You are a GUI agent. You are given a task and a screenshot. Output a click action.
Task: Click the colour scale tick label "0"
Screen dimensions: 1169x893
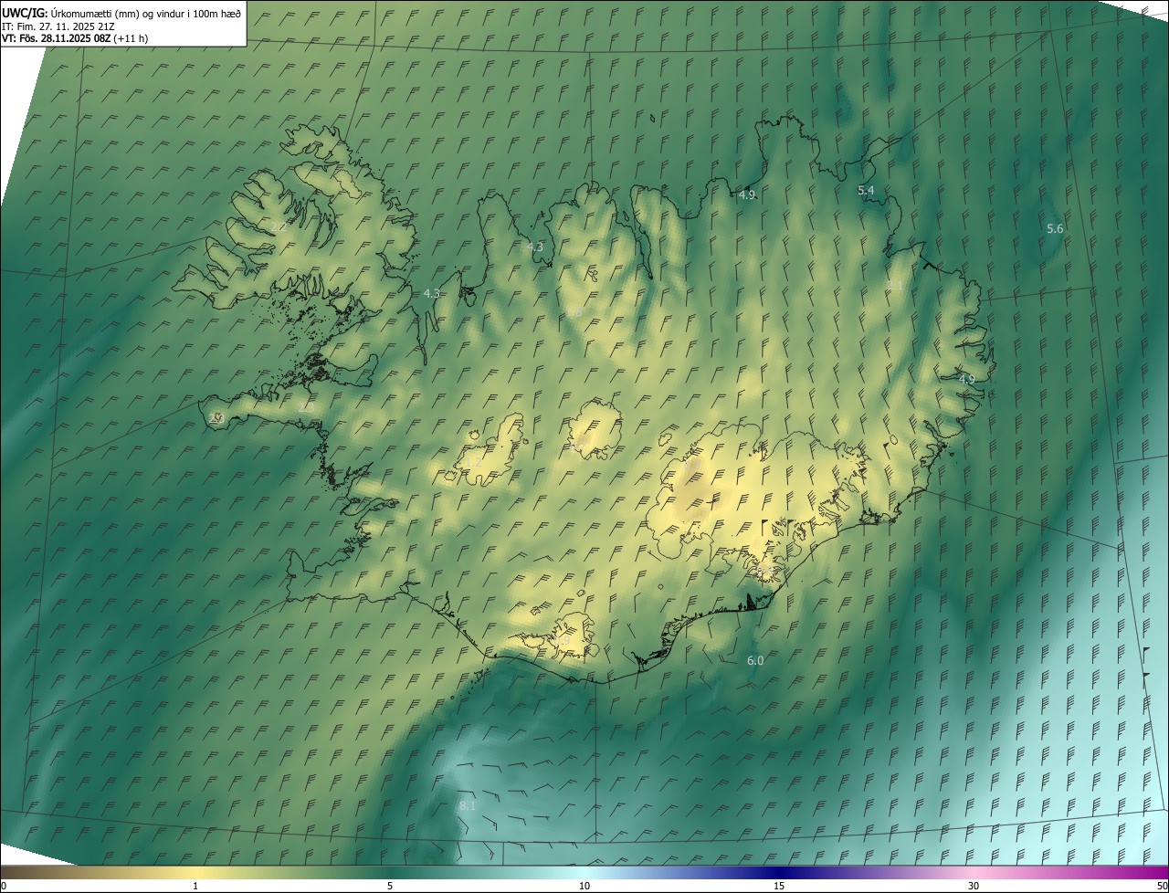pyautogui.click(x=4, y=886)
